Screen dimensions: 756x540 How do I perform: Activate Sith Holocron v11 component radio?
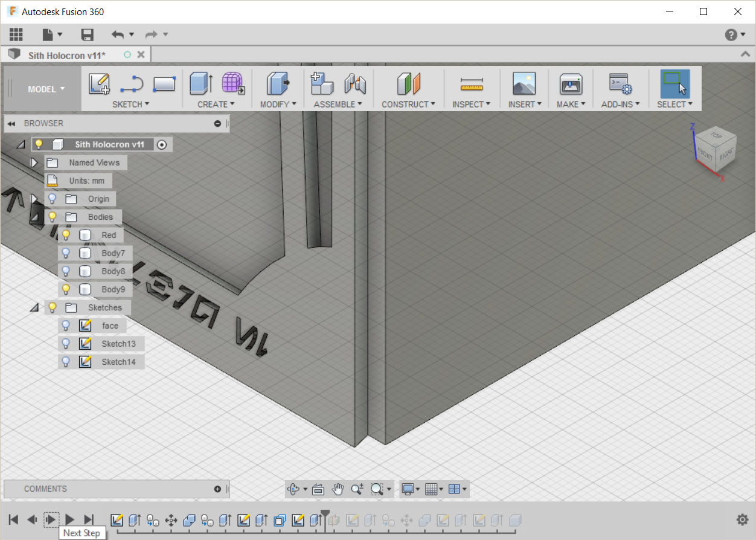pos(161,144)
